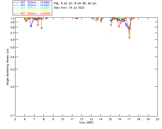The width and height of the screenshot is (162, 129).
Task: Click the x-axis tick label 15
Action: (110, 119)
